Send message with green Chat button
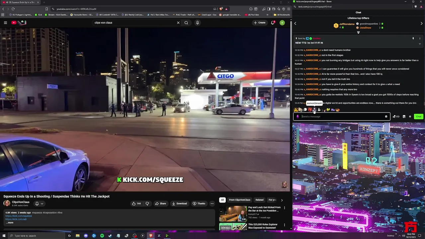The height and width of the screenshot is (239, 425). (x=418, y=117)
